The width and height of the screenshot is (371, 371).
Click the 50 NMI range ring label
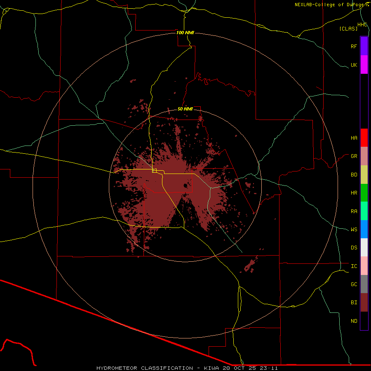click(x=185, y=109)
